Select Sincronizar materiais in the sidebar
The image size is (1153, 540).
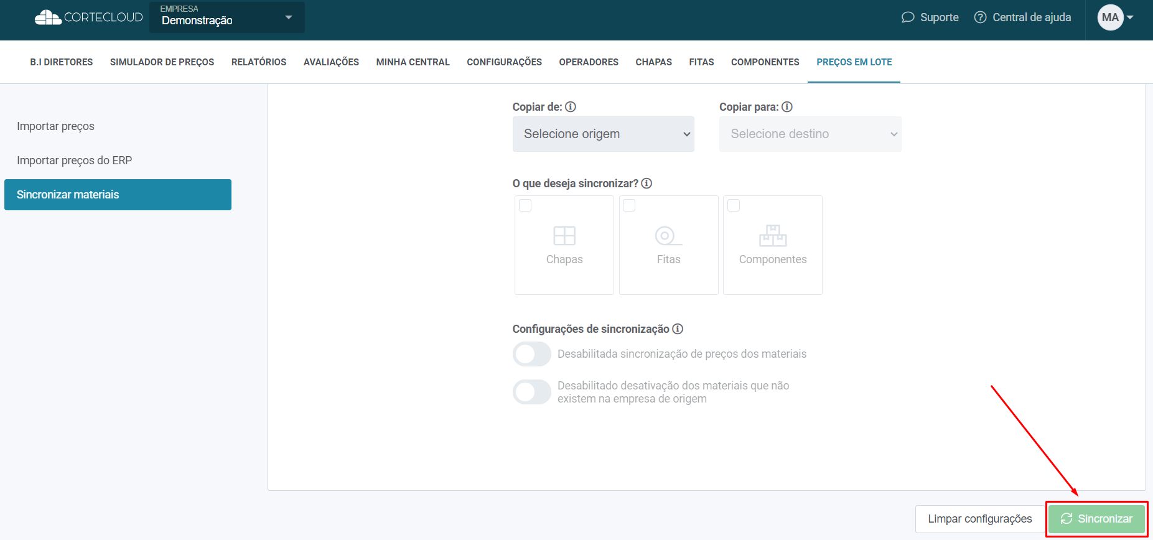click(x=118, y=195)
